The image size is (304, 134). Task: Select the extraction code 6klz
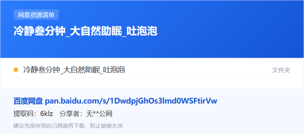(x=47, y=114)
